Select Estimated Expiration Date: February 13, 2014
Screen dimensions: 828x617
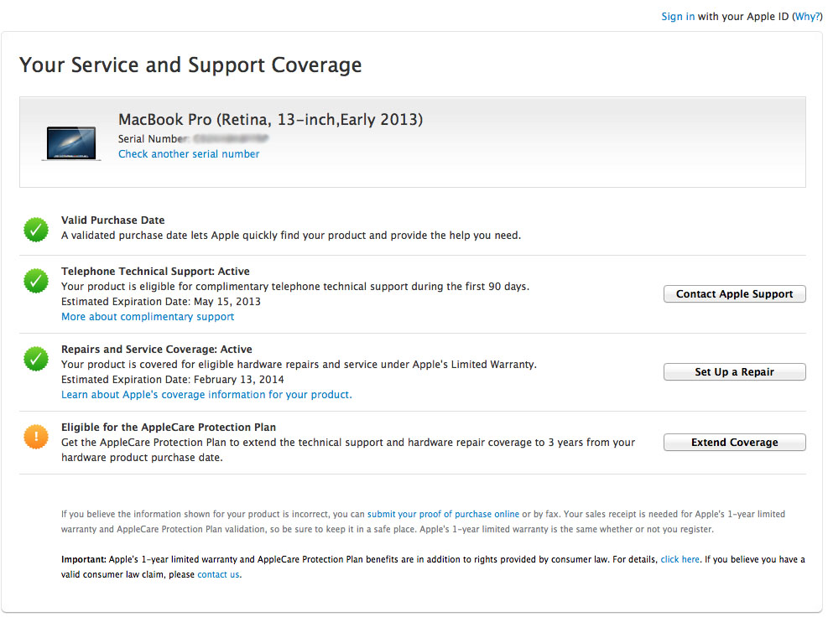coord(173,380)
